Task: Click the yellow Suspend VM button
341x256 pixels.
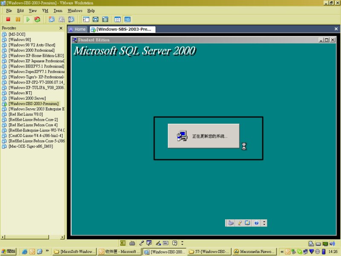Action: click(x=18, y=19)
